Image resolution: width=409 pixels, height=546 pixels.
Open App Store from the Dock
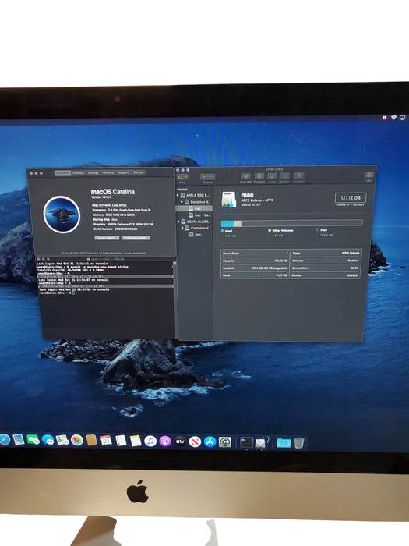[x=210, y=442]
